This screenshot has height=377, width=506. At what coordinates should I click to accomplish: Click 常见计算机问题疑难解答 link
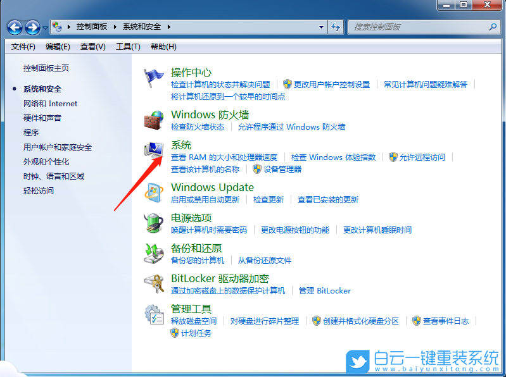(x=426, y=84)
